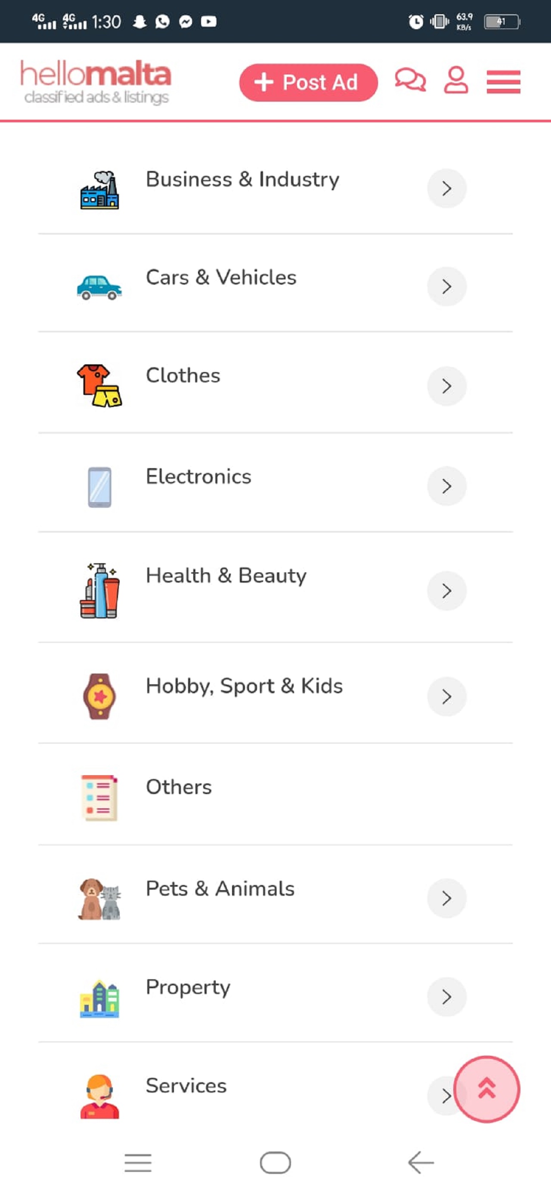Expand the Business & Industry chevron
The image size is (551, 1195).
pyautogui.click(x=446, y=188)
